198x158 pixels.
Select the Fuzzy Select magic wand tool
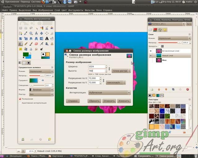(37, 28)
